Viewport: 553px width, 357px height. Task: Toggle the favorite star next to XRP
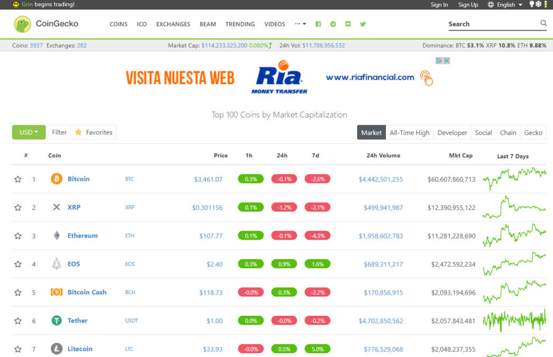[17, 207]
